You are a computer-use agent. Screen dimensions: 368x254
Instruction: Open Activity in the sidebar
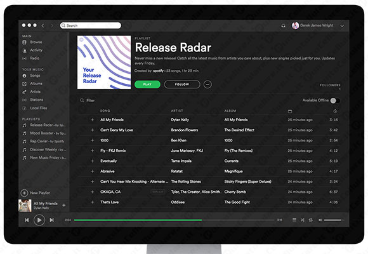point(36,50)
